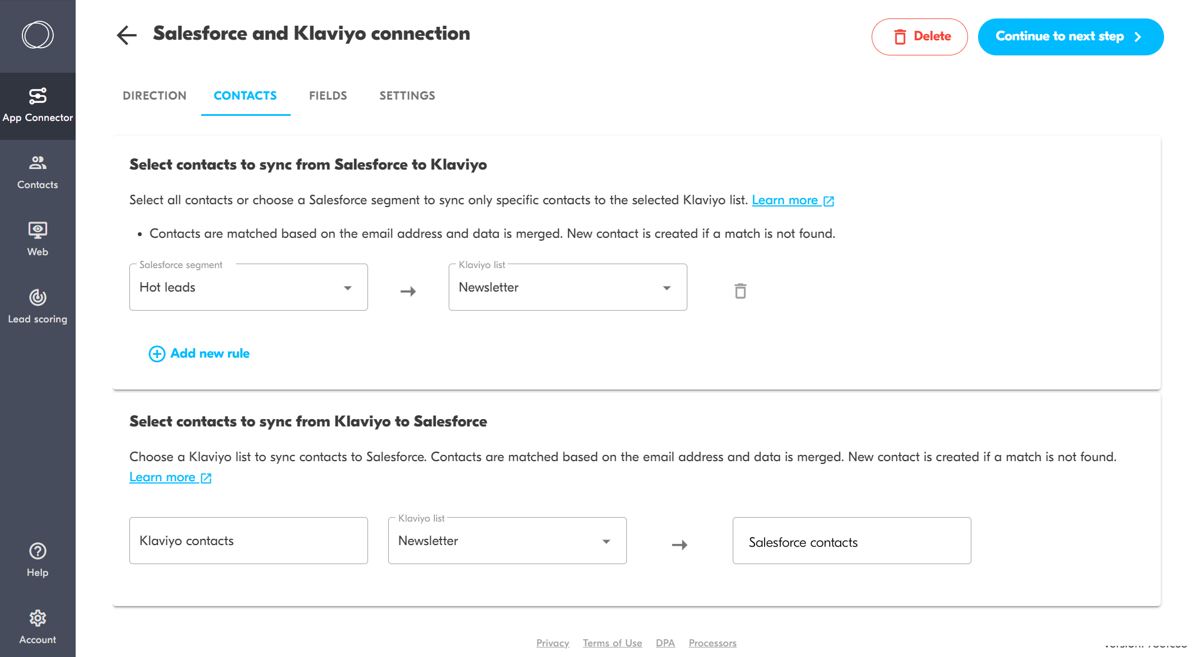Click the back arrow navigation icon
The width and height of the screenshot is (1196, 657).
coord(125,36)
